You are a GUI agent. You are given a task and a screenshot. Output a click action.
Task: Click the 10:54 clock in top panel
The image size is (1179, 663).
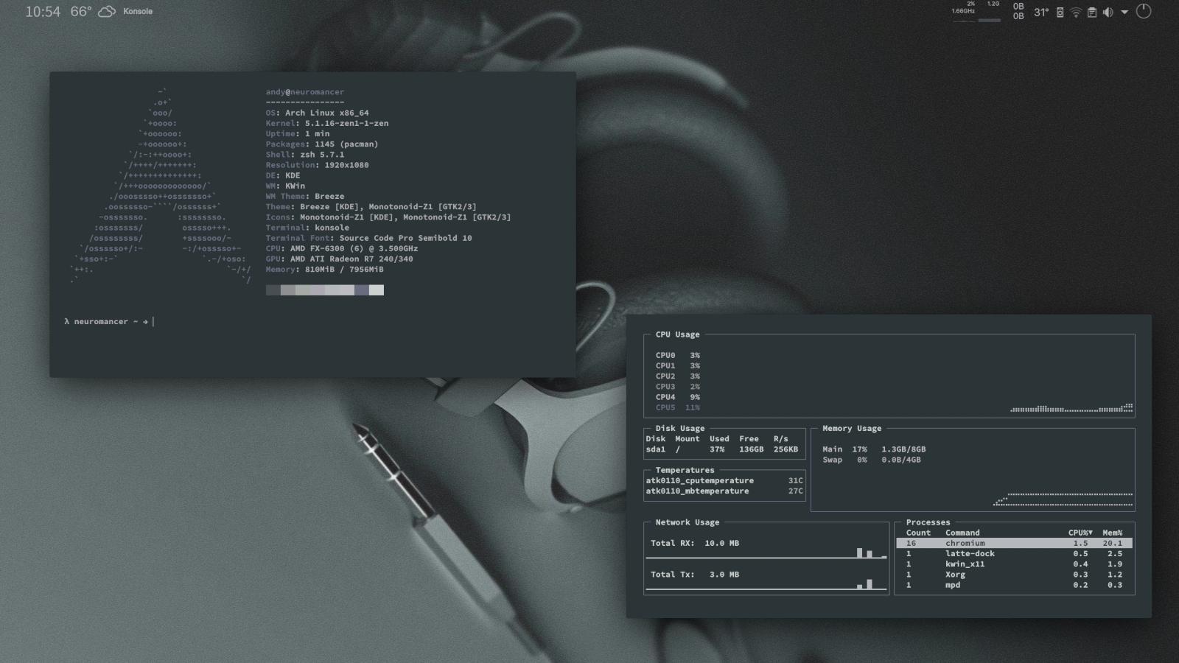coord(43,12)
